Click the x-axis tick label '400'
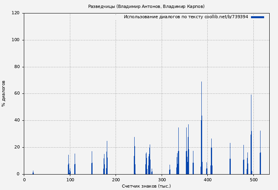278x190 pixels. coord(207,180)
